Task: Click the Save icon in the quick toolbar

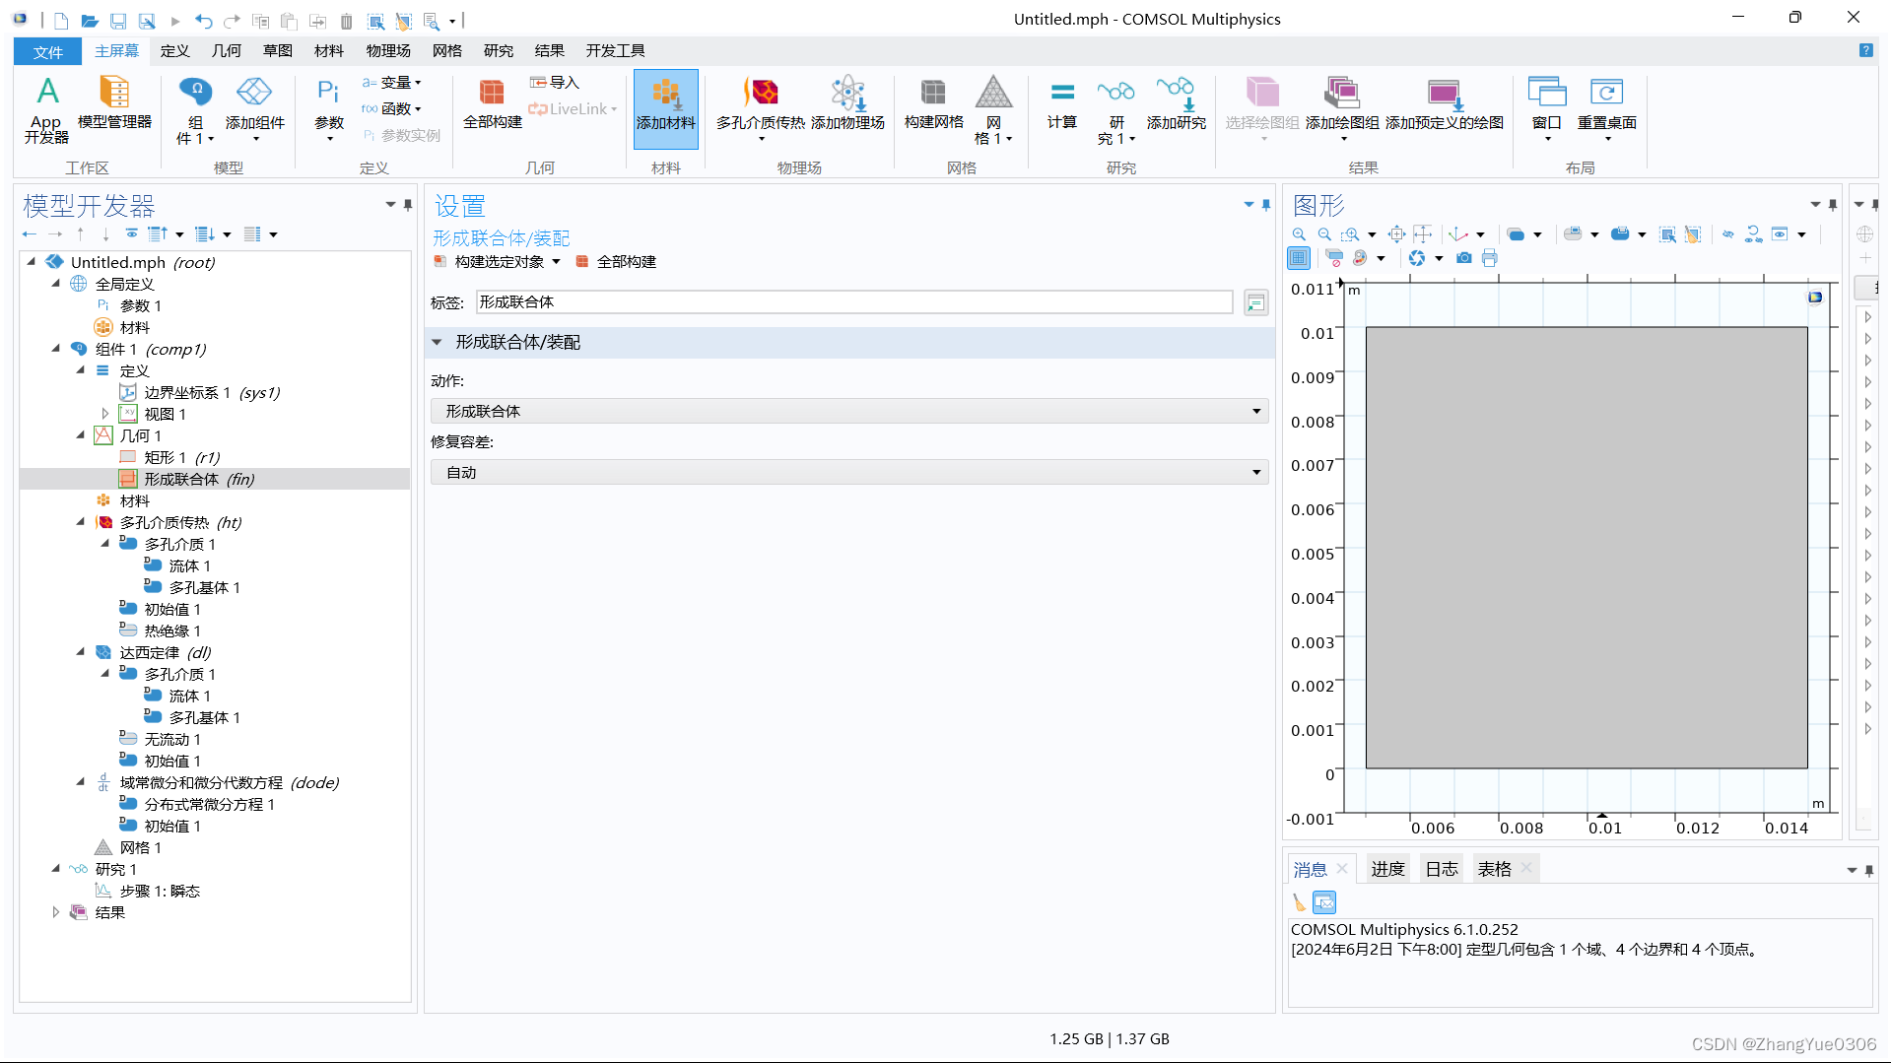Action: click(118, 20)
